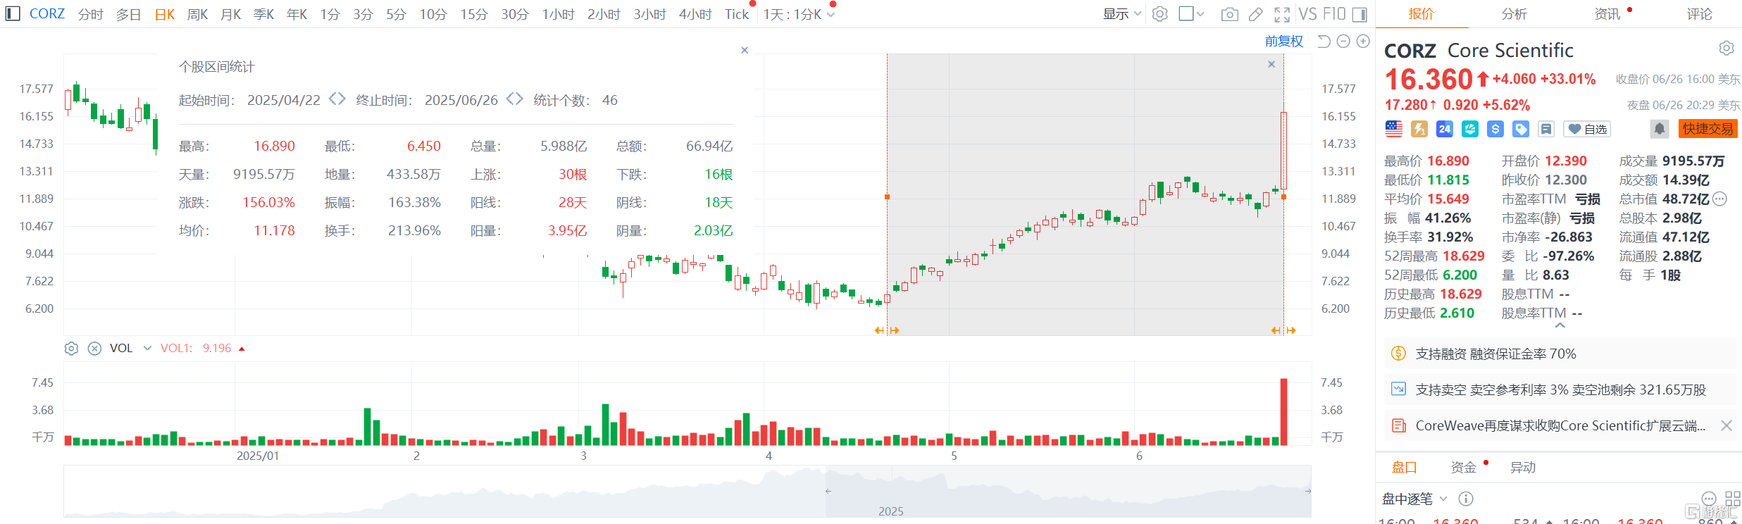Screen dimensions: 1742x524
Task: Select the 15分 timeframe
Action: click(x=474, y=14)
